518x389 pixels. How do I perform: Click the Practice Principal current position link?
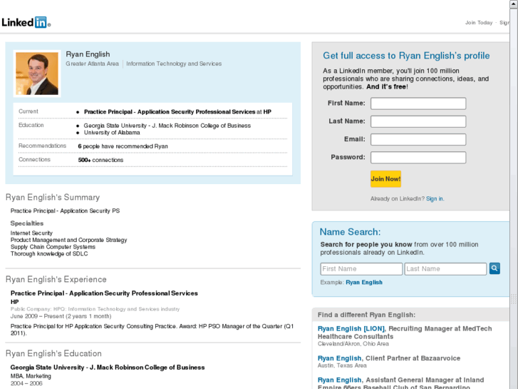(x=170, y=112)
